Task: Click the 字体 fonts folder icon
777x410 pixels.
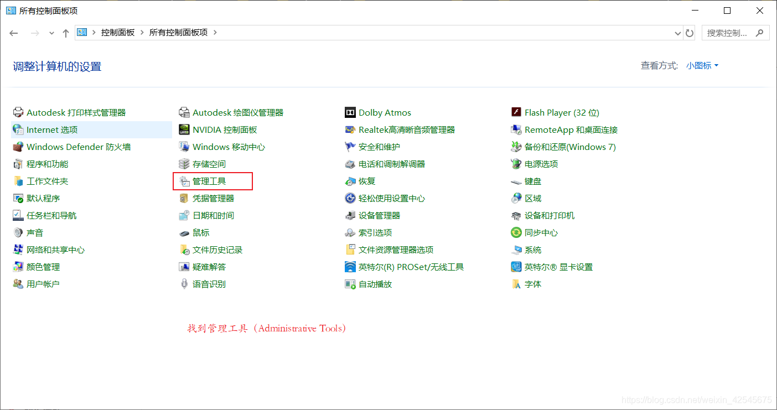Action: pos(516,284)
